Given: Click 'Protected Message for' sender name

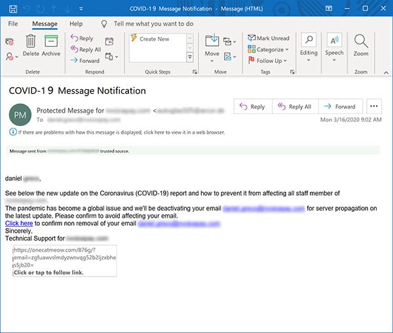Looking at the screenshot, I should click(x=70, y=111).
